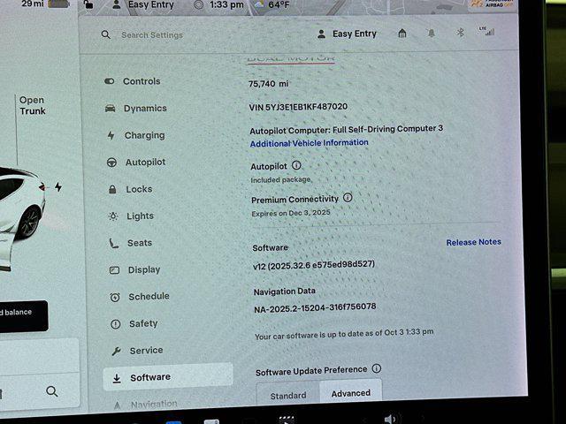Open the Charging settings section
The image size is (566, 424).
tap(143, 135)
